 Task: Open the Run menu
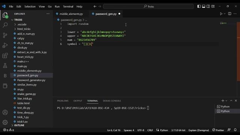[57, 6]
